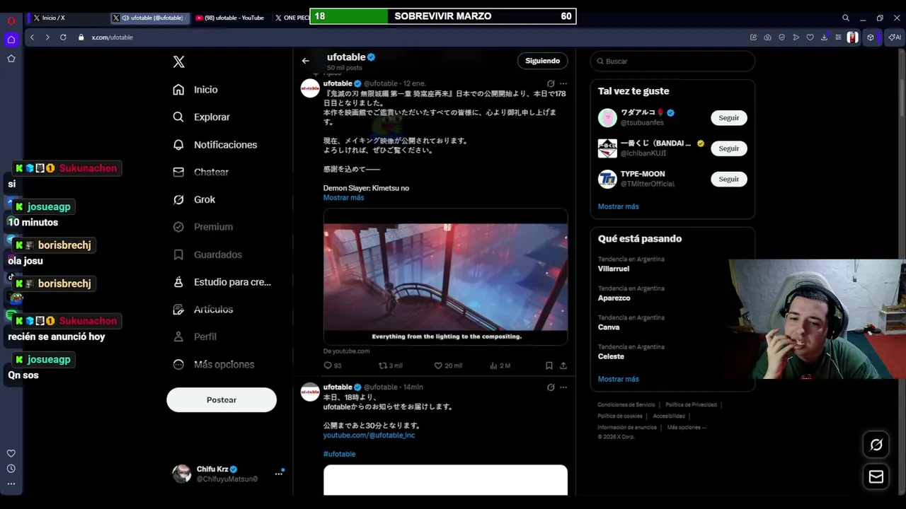This screenshot has width=906, height=509.
Task: Open floating messages envelope button
Action: pos(876,476)
